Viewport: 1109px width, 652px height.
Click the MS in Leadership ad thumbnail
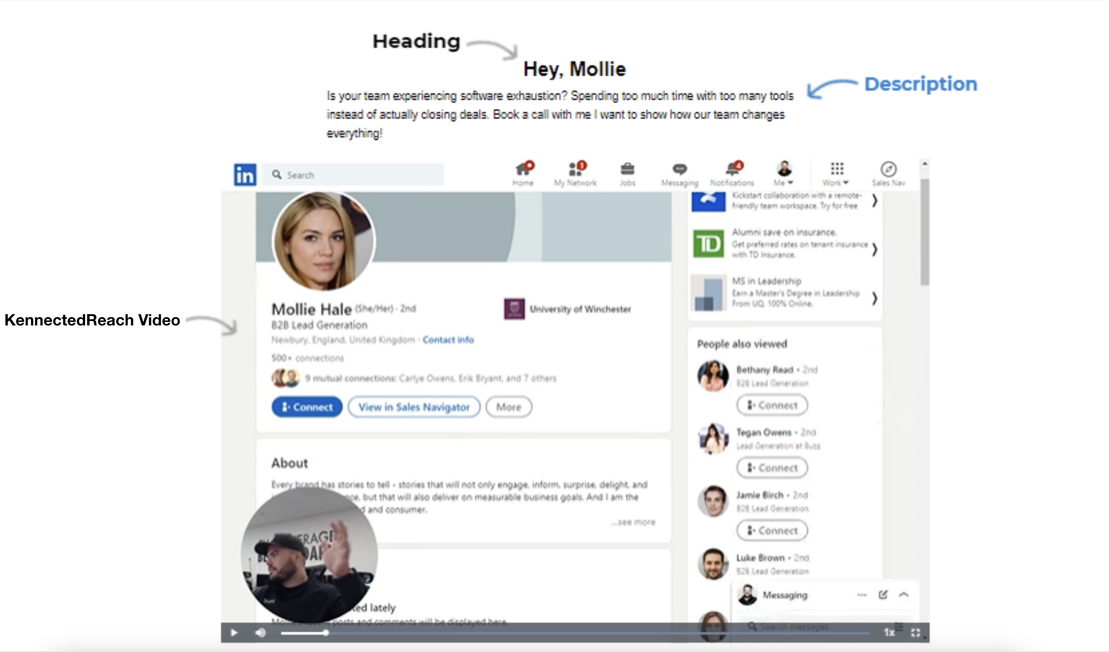click(708, 293)
